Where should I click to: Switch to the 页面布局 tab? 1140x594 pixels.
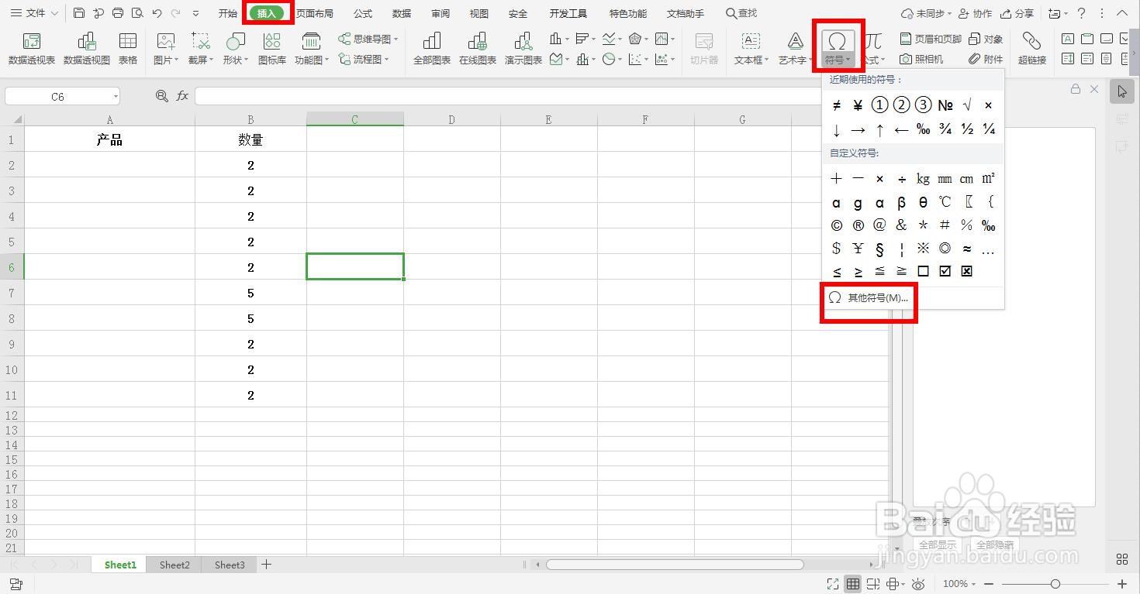314,13
